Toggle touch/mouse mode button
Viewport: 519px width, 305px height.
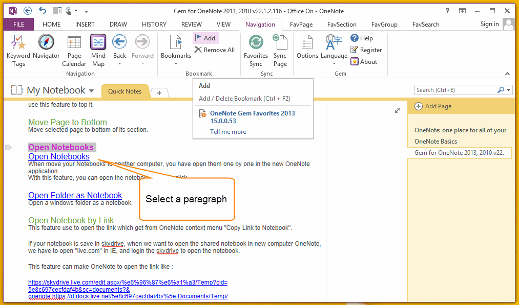[x=69, y=11]
